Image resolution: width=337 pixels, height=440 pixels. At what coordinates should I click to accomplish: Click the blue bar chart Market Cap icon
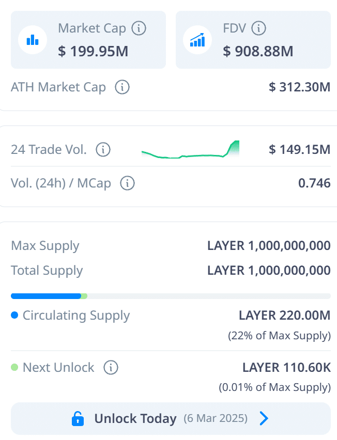(33, 40)
